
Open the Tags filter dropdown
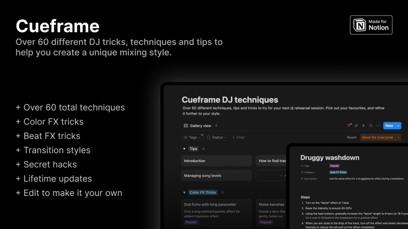tap(192, 137)
